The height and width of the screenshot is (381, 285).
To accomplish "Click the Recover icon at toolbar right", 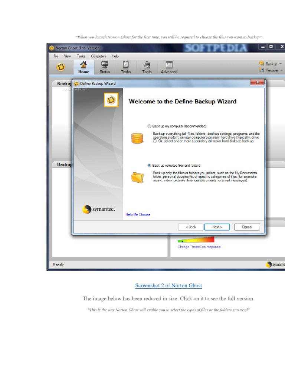I will (x=262, y=70).
